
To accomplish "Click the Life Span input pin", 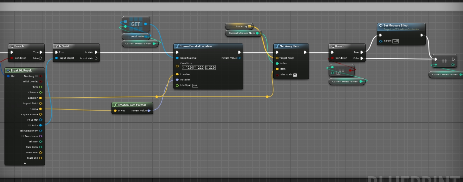I will tap(177, 85).
